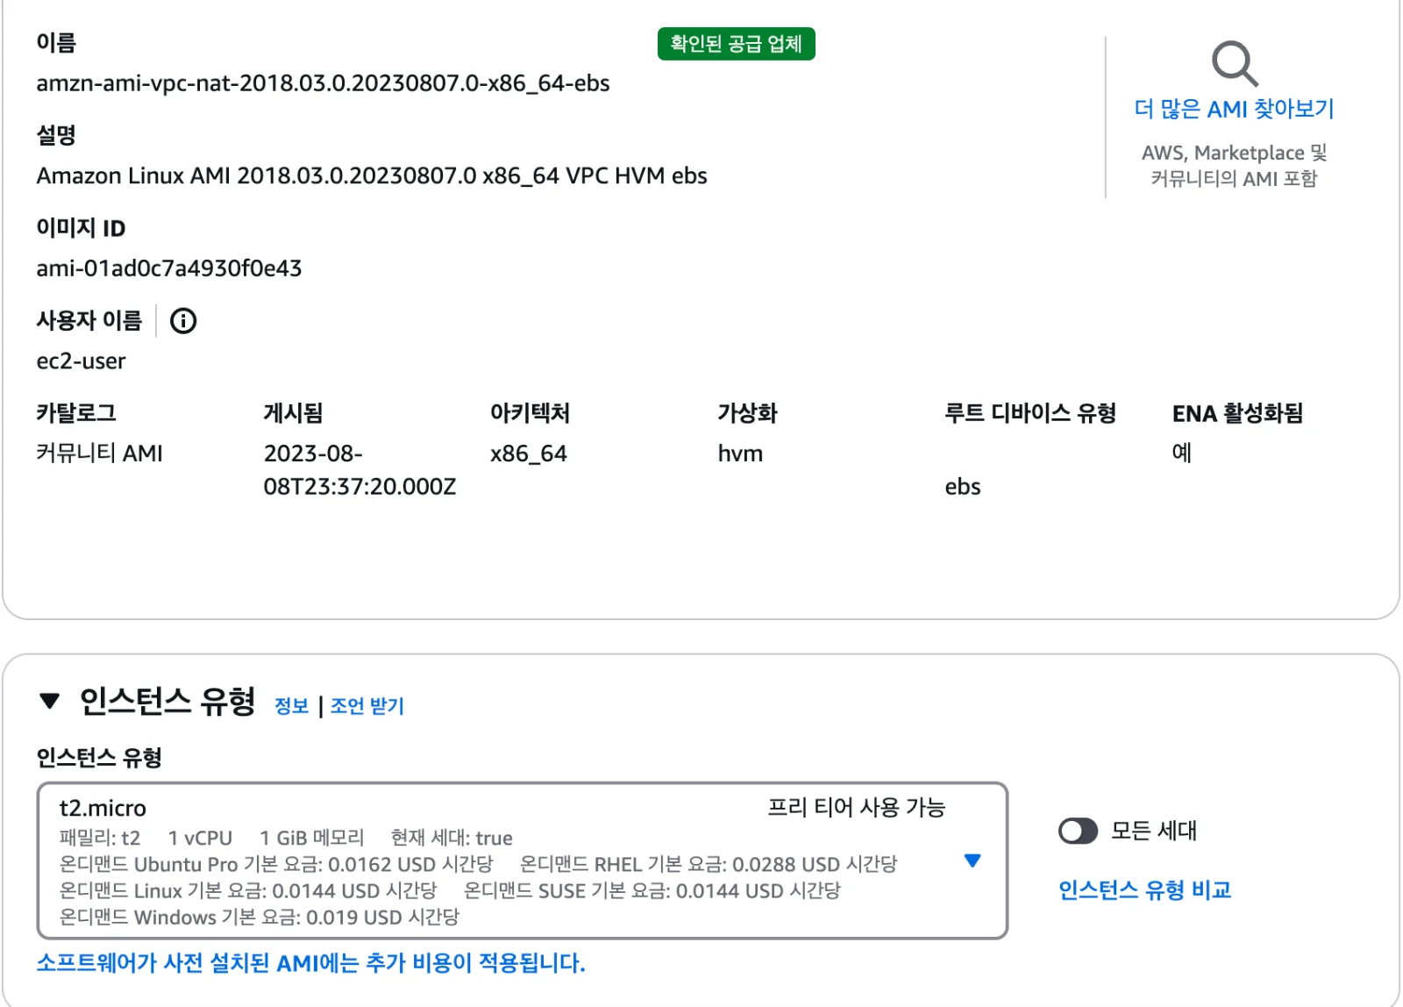
Task: Click the 정보 link beside 인스턴스 유형
Action: tap(292, 706)
